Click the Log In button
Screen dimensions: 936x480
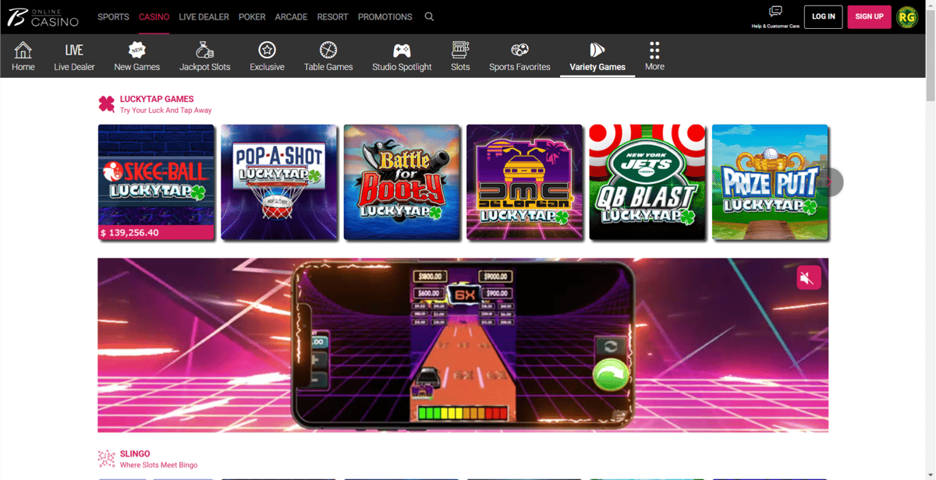point(823,16)
